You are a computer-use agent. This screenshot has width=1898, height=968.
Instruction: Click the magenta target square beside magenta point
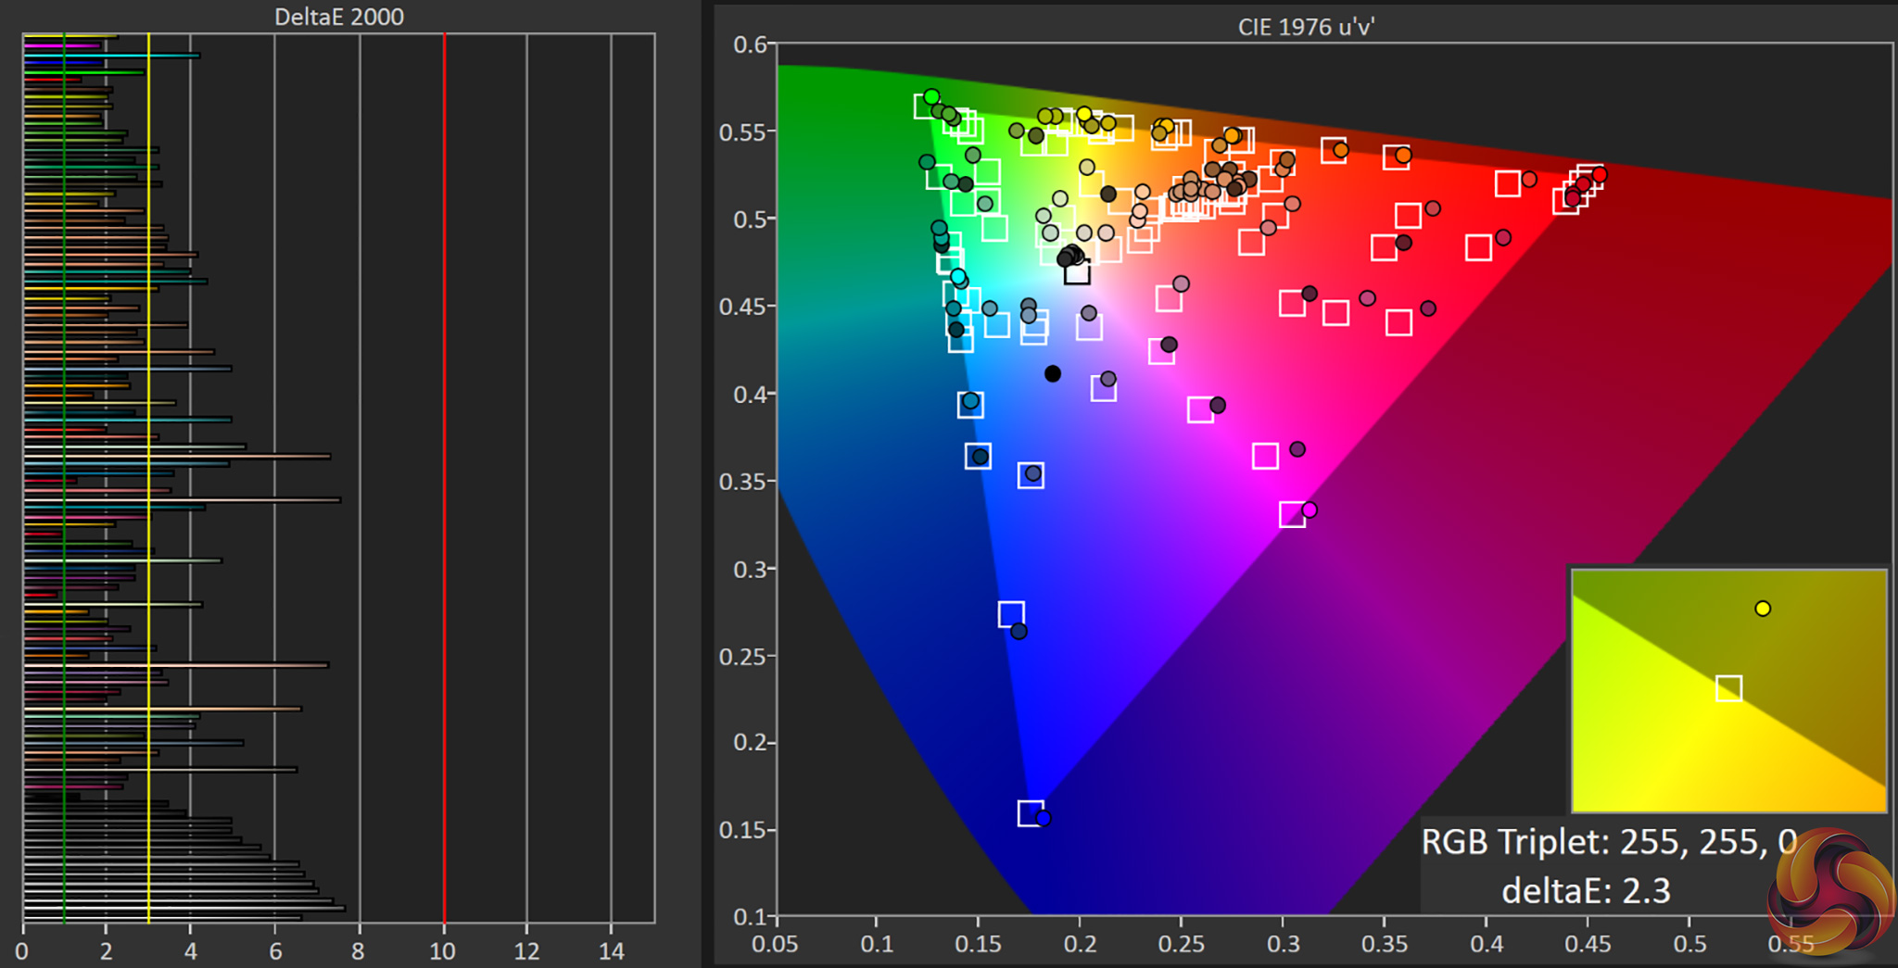point(1292,514)
